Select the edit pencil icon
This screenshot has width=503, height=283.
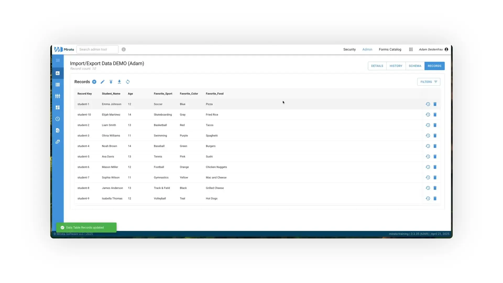[102, 82]
